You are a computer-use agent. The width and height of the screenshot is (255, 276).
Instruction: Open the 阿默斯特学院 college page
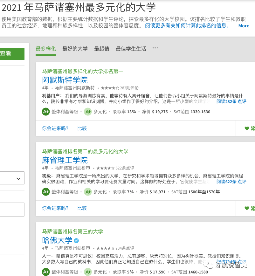point(65,80)
